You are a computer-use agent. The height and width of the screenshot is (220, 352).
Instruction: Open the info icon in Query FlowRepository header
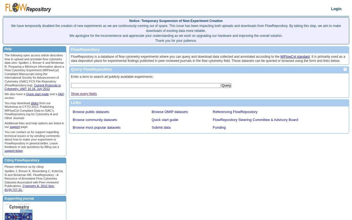345,69
